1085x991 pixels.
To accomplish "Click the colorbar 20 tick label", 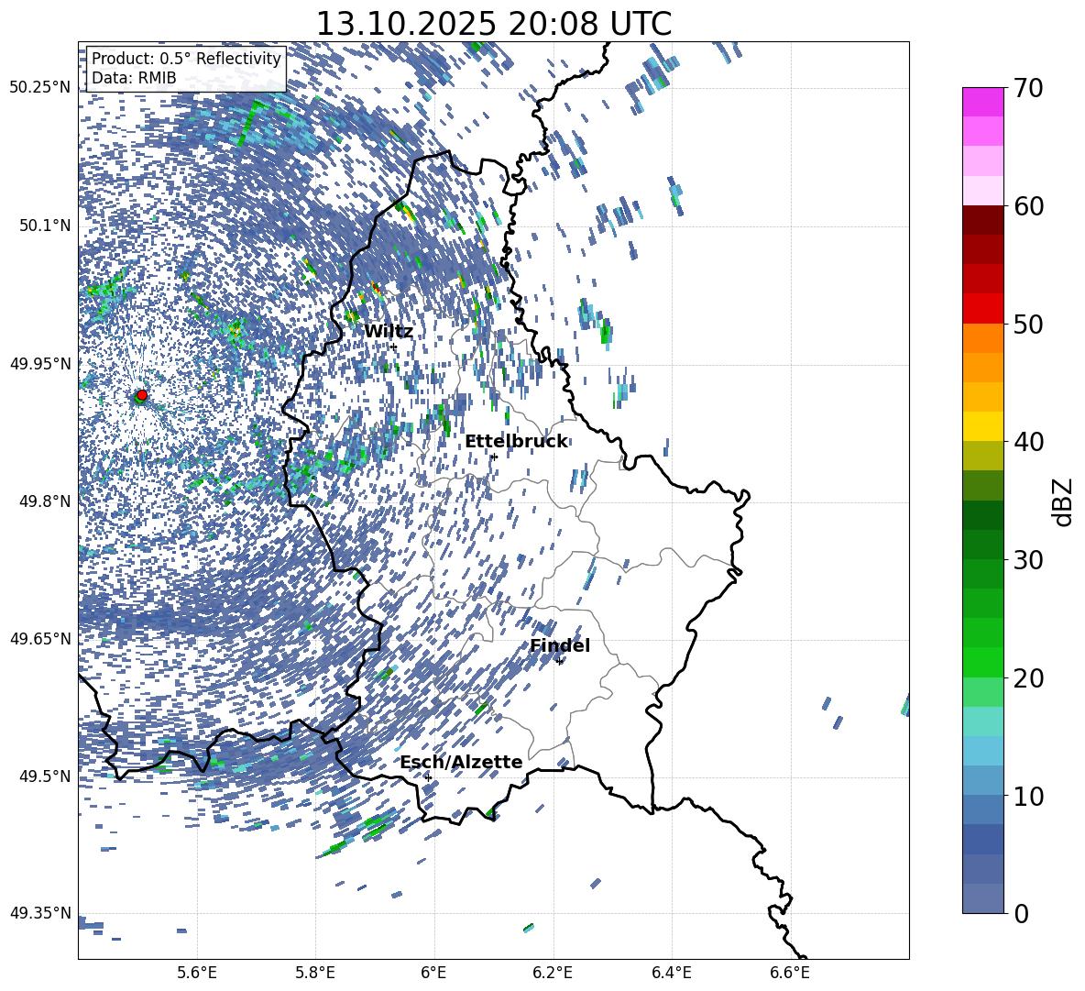I will click(x=1028, y=678).
